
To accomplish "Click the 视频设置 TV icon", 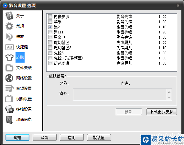I will pyautogui.click(x=9, y=99).
